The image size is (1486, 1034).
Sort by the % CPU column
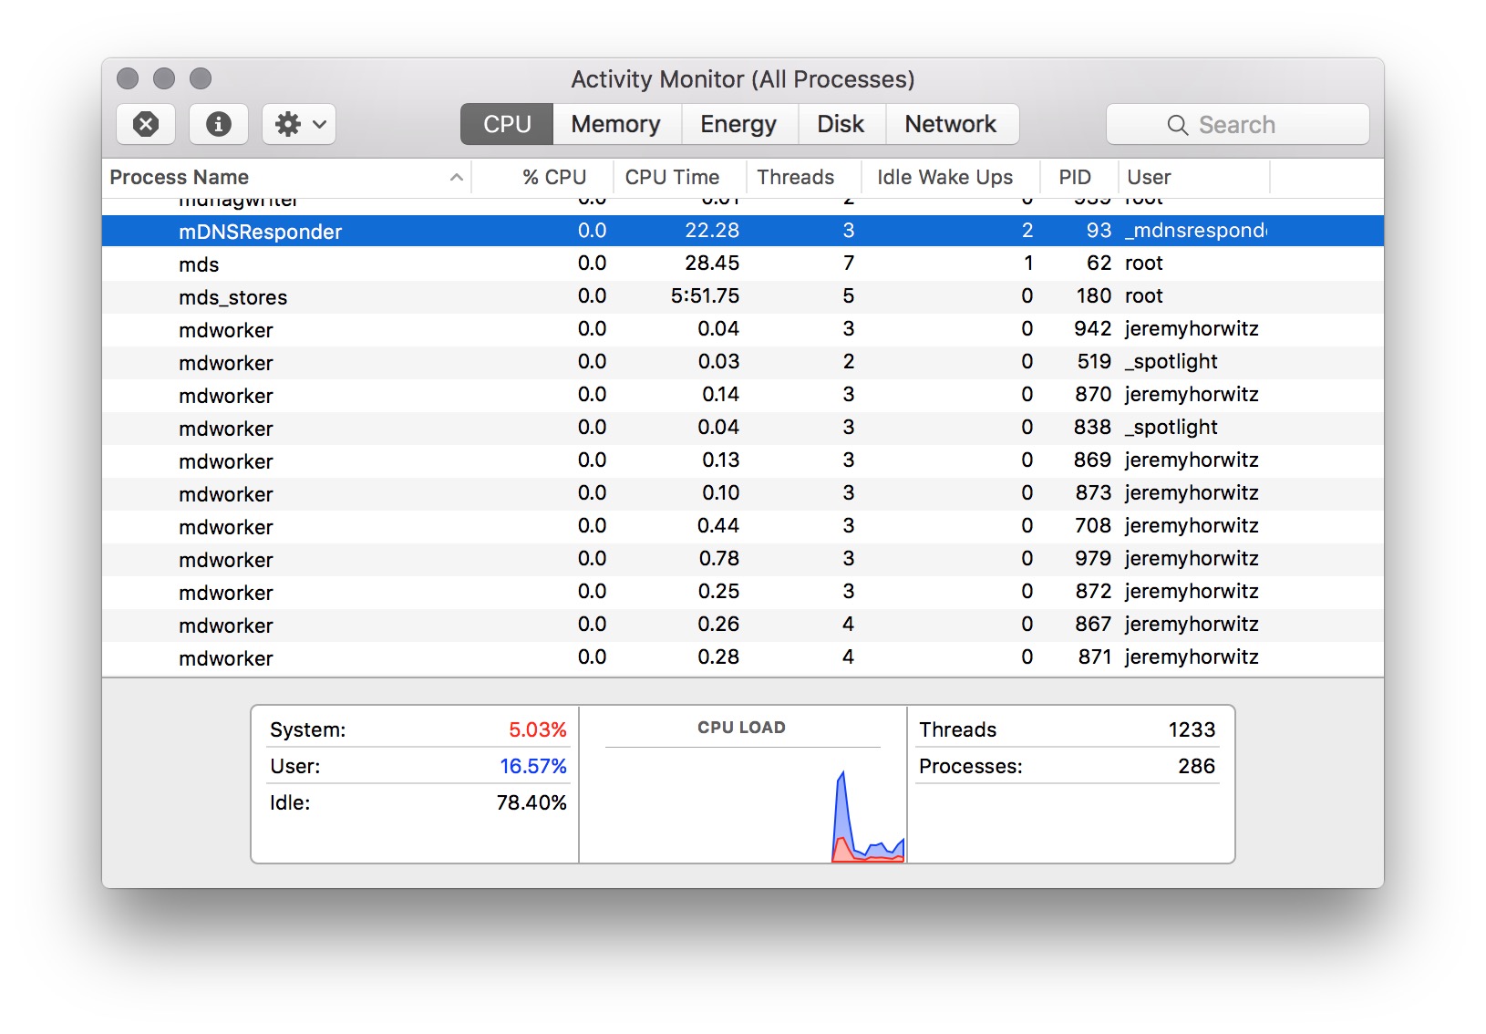553,178
